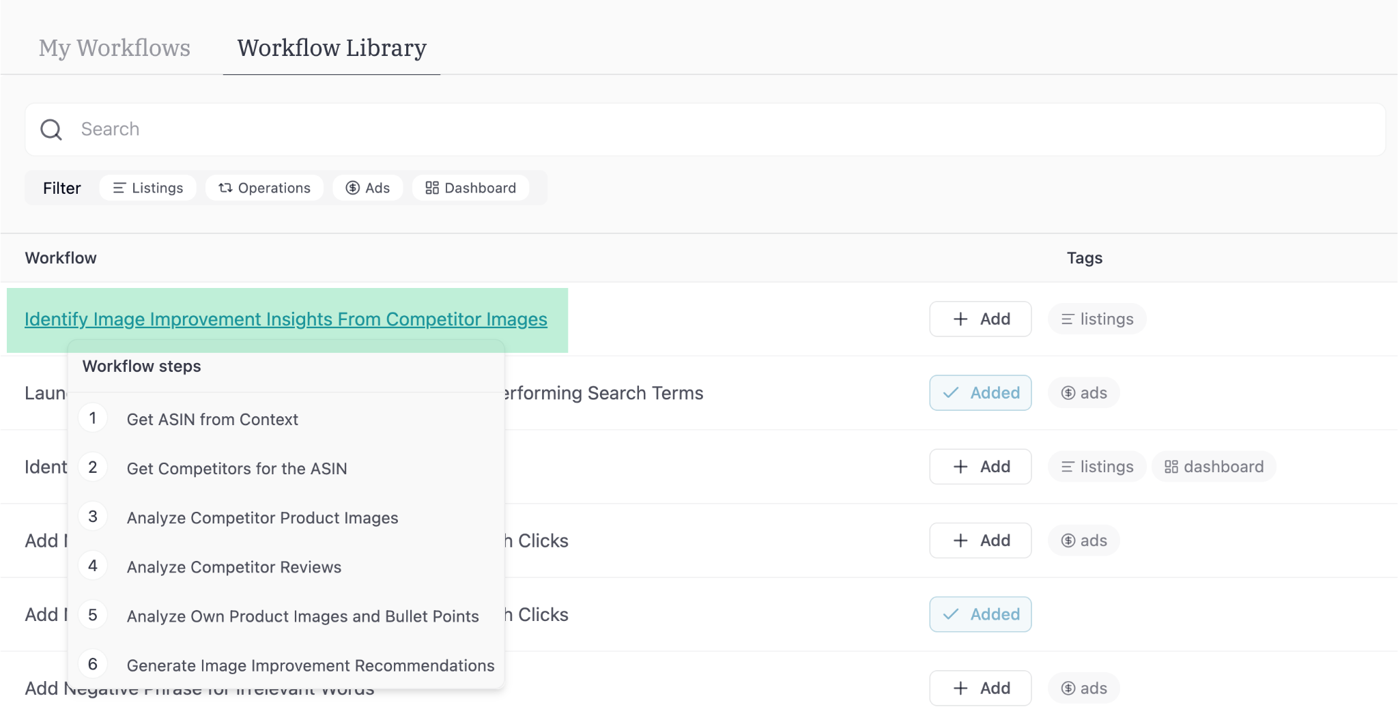
Task: Select step 6 Generate Image Improvement Recommendations
Action: coord(310,665)
